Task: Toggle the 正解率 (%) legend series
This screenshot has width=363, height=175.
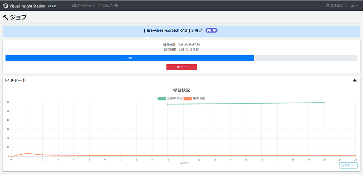Action: [x=169, y=99]
